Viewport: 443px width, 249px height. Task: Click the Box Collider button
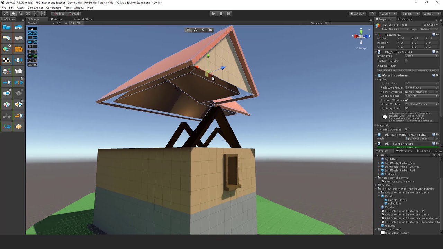[406, 70]
